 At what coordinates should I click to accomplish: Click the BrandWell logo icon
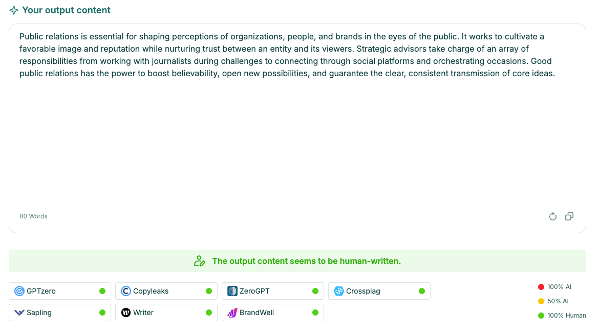pos(232,313)
